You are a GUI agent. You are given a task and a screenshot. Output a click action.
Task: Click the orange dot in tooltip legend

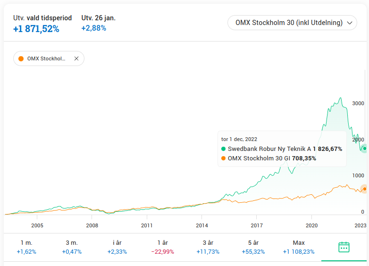coord(223,158)
